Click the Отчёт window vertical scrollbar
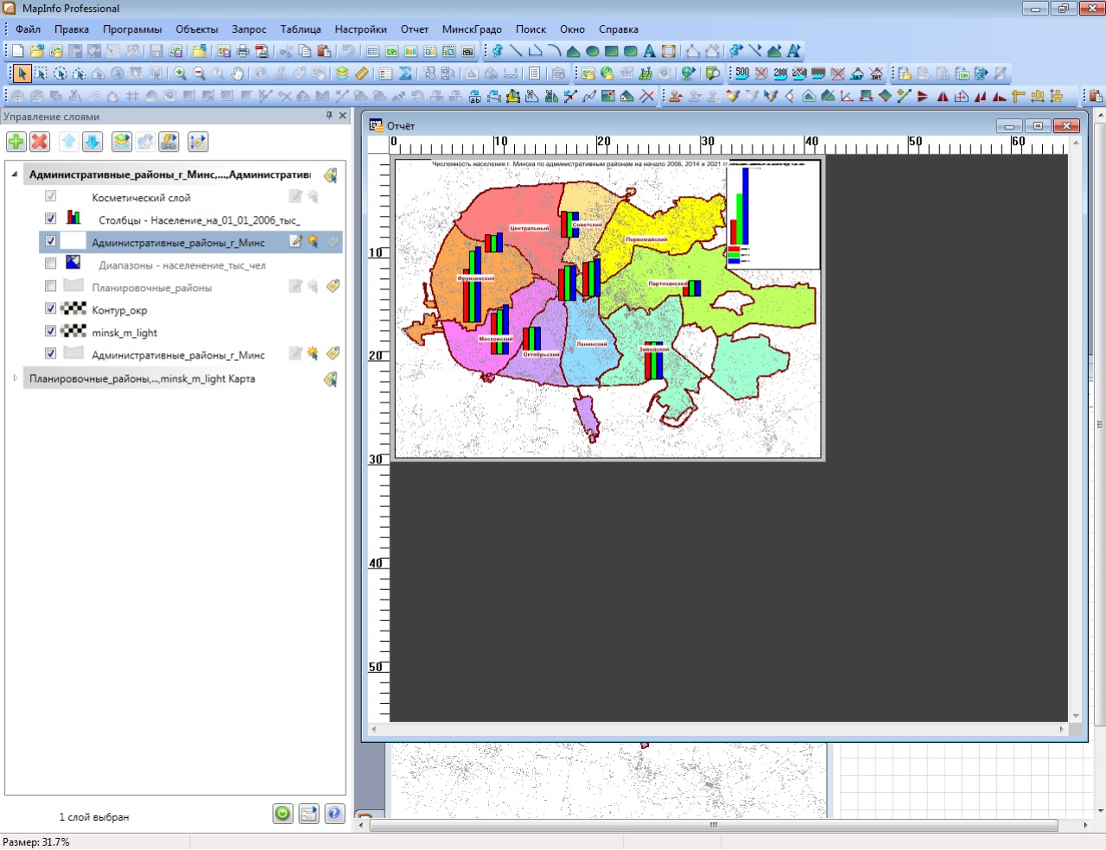The width and height of the screenshot is (1106, 850). point(1076,432)
